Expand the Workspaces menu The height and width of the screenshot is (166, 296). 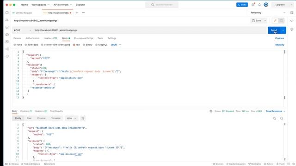point(40,5)
